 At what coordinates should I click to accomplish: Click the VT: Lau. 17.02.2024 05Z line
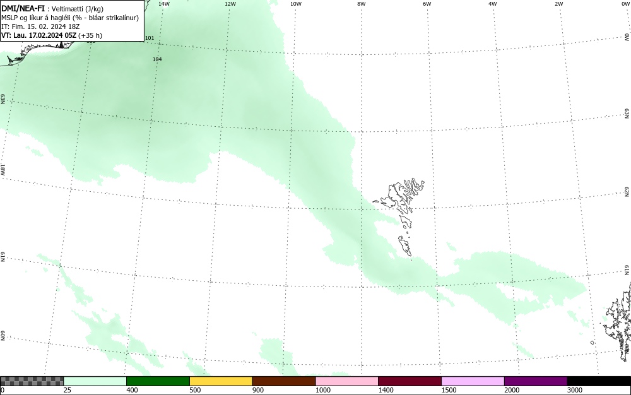52,35
